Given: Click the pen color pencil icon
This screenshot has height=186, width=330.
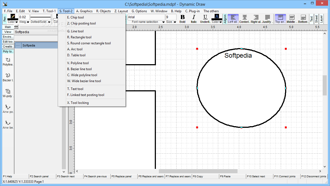Looking at the screenshot, I should (13, 17).
